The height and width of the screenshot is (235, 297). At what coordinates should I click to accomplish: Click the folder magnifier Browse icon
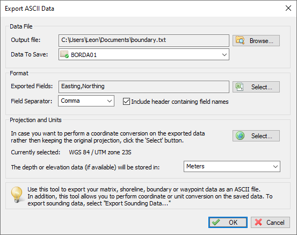tap(240, 40)
